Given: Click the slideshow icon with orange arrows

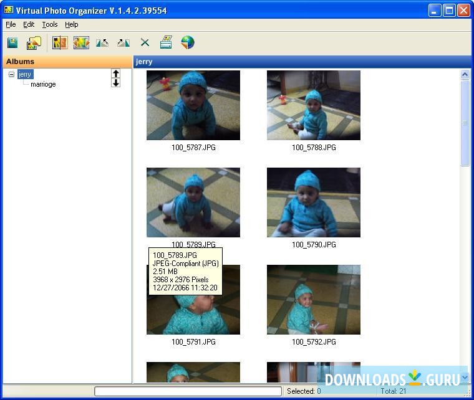Looking at the screenshot, I should pyautogui.click(x=81, y=42).
